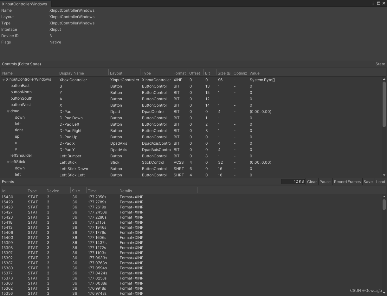This screenshot has height=296, width=387.
Task: Load an event trace
Action: tap(380, 182)
